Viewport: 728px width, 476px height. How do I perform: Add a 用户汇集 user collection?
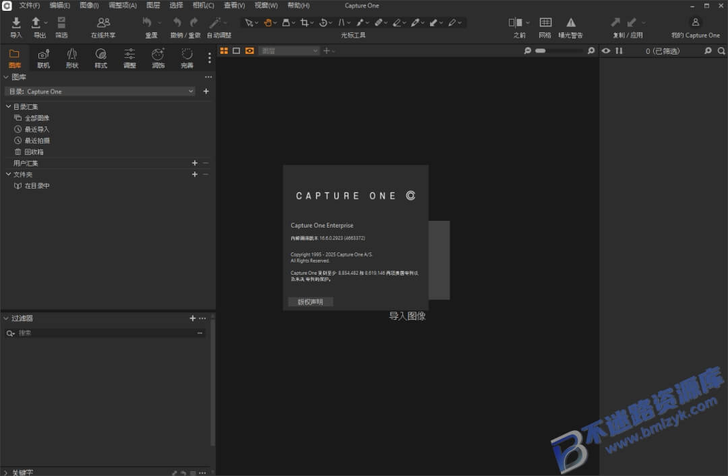[195, 163]
